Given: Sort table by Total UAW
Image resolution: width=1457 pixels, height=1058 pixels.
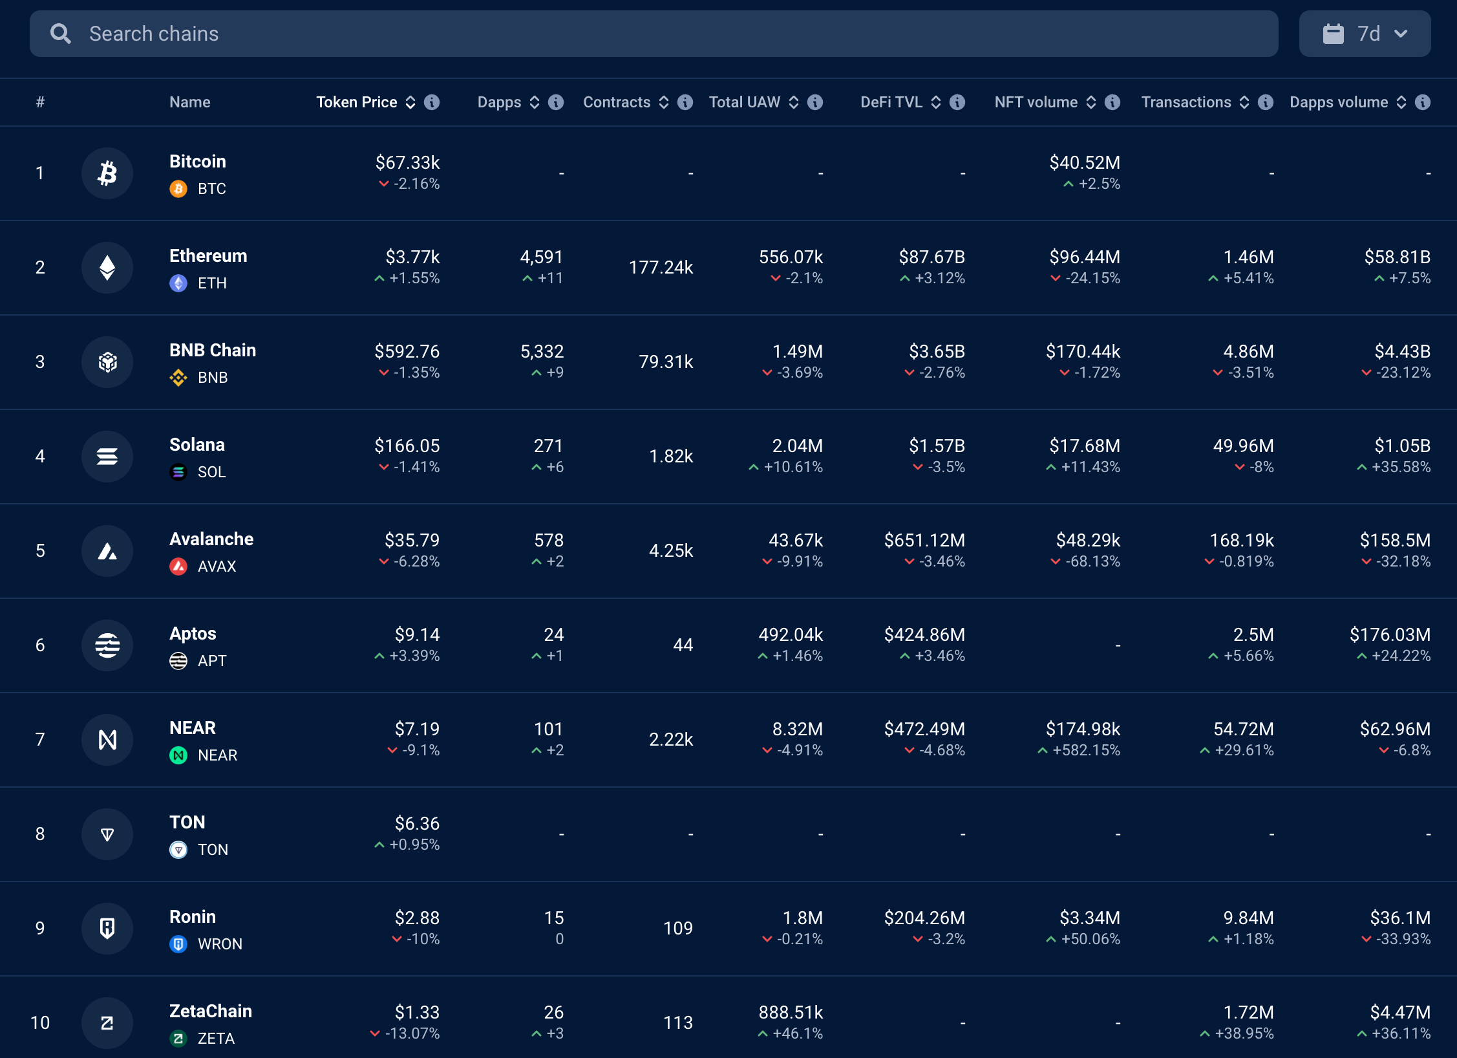Looking at the screenshot, I should [x=794, y=102].
